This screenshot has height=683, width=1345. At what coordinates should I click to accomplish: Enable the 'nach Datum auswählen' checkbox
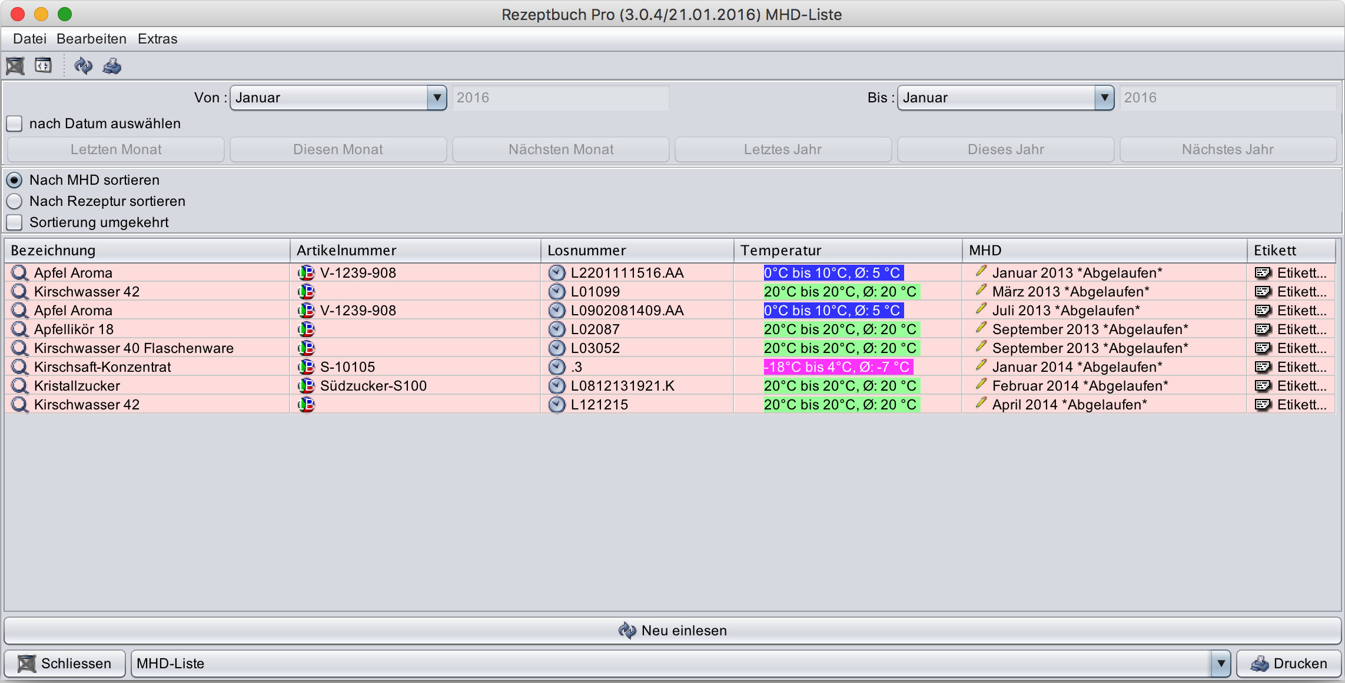15,124
